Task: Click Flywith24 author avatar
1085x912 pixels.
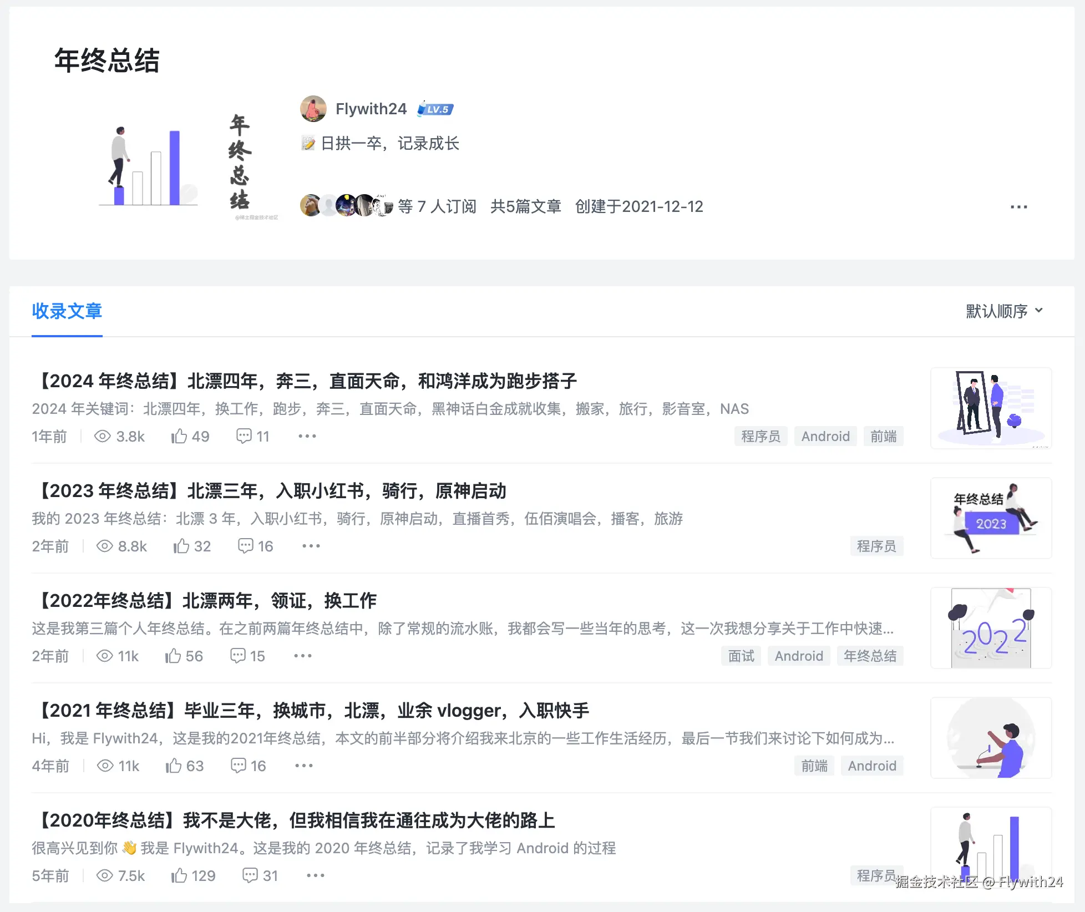Action: pos(313,109)
